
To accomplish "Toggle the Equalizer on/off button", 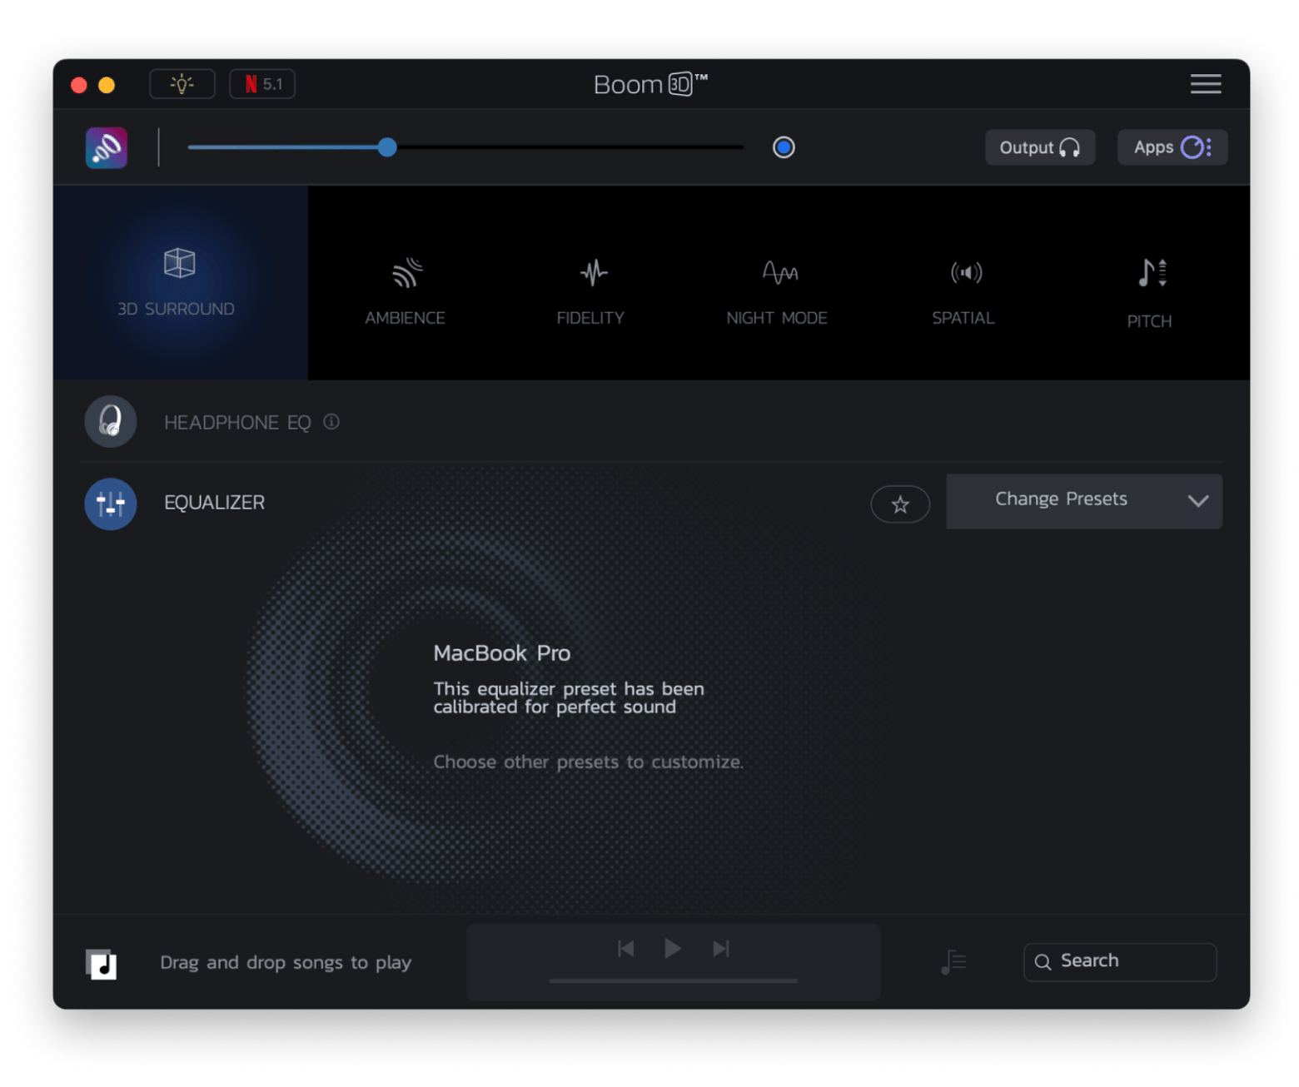I will (x=111, y=504).
